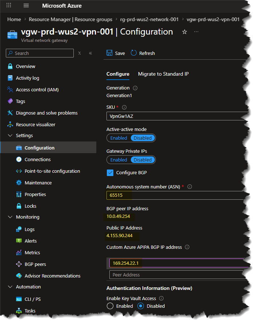The height and width of the screenshot is (327, 258).
Task: Switch to Migrate to Standard IP tab
Action: coord(164,74)
